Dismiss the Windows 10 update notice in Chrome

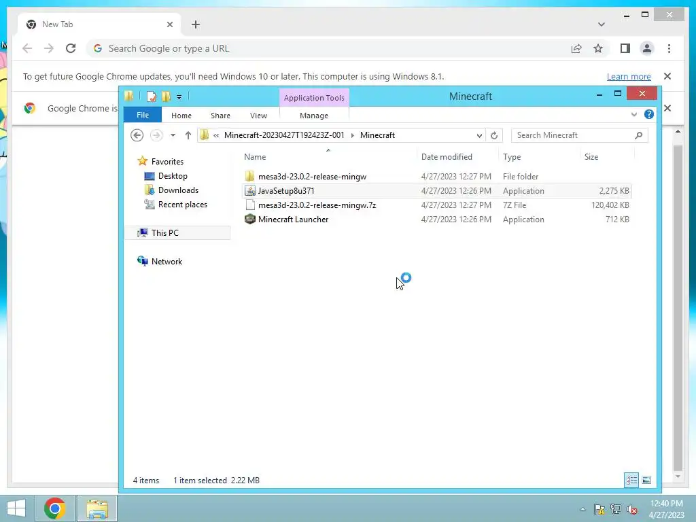(667, 76)
